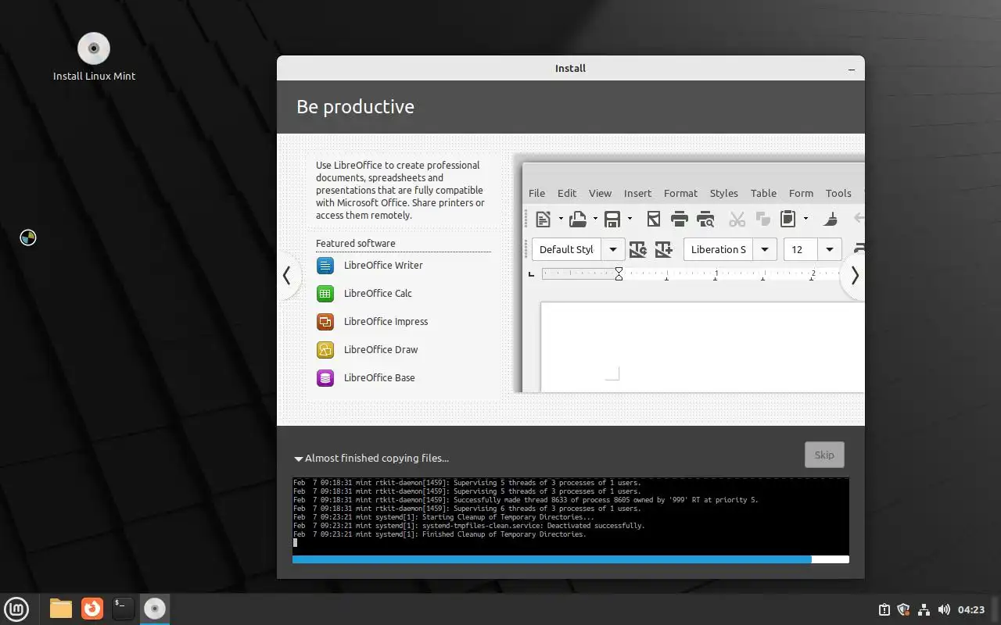Open the Terminal launcher in the panel
This screenshot has width=1001, height=625.
123,608
